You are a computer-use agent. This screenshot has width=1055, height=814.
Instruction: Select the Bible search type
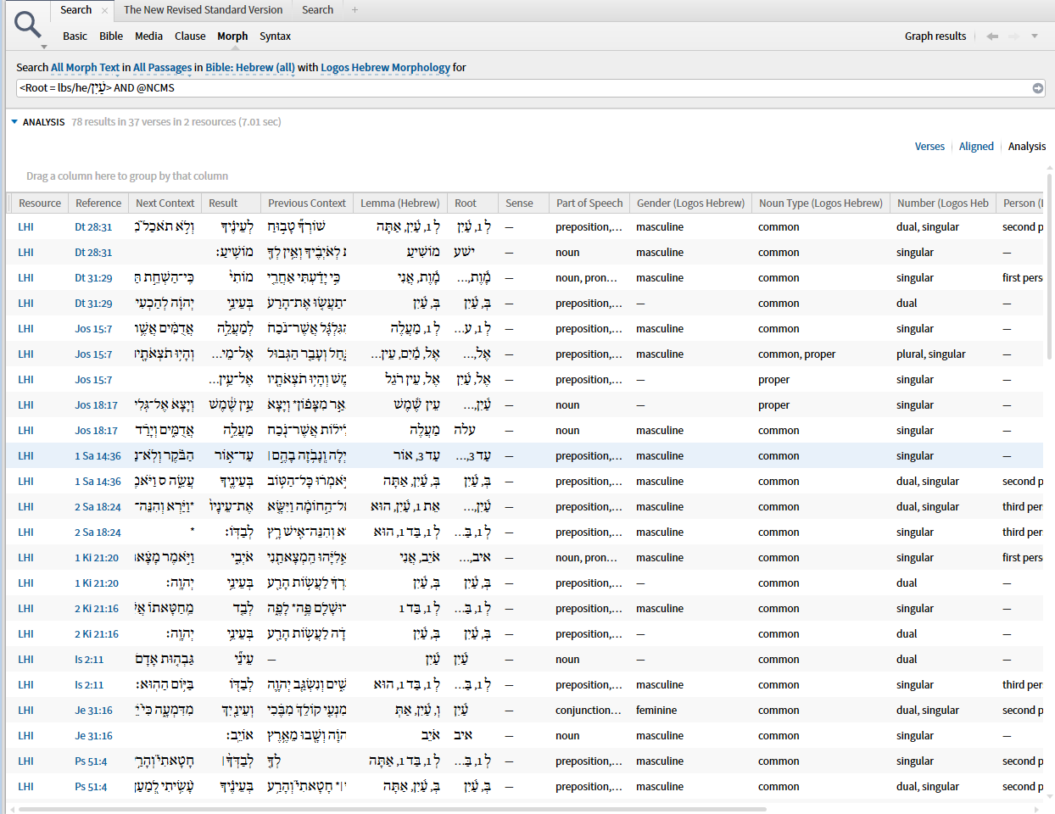point(111,36)
